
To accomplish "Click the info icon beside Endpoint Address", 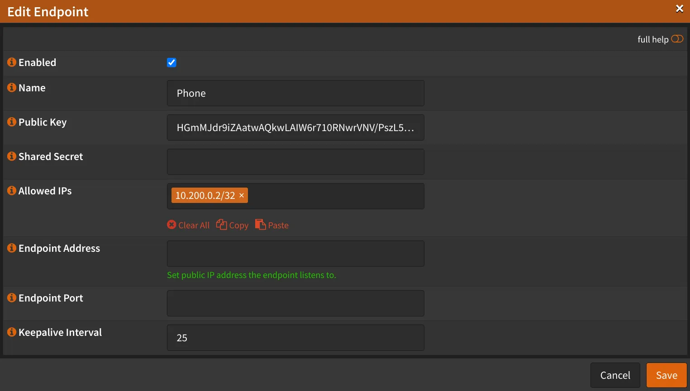I will (11, 248).
